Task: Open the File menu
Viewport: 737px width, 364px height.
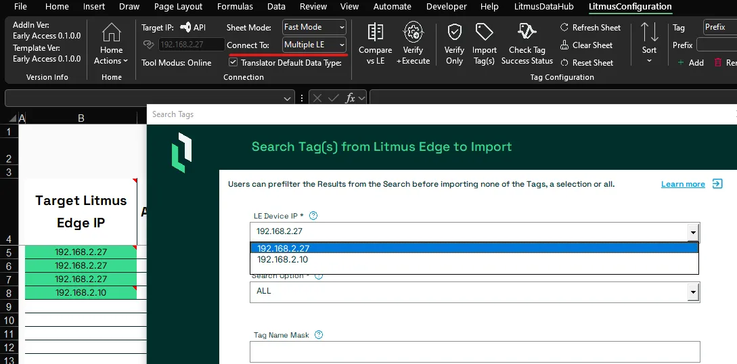Action: (20, 7)
